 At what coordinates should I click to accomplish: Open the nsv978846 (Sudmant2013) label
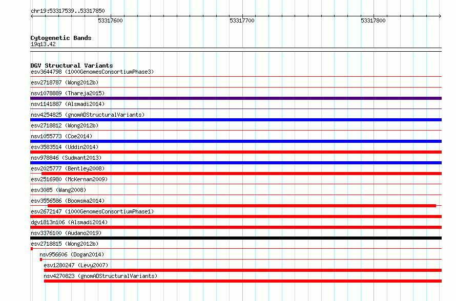click(x=66, y=158)
